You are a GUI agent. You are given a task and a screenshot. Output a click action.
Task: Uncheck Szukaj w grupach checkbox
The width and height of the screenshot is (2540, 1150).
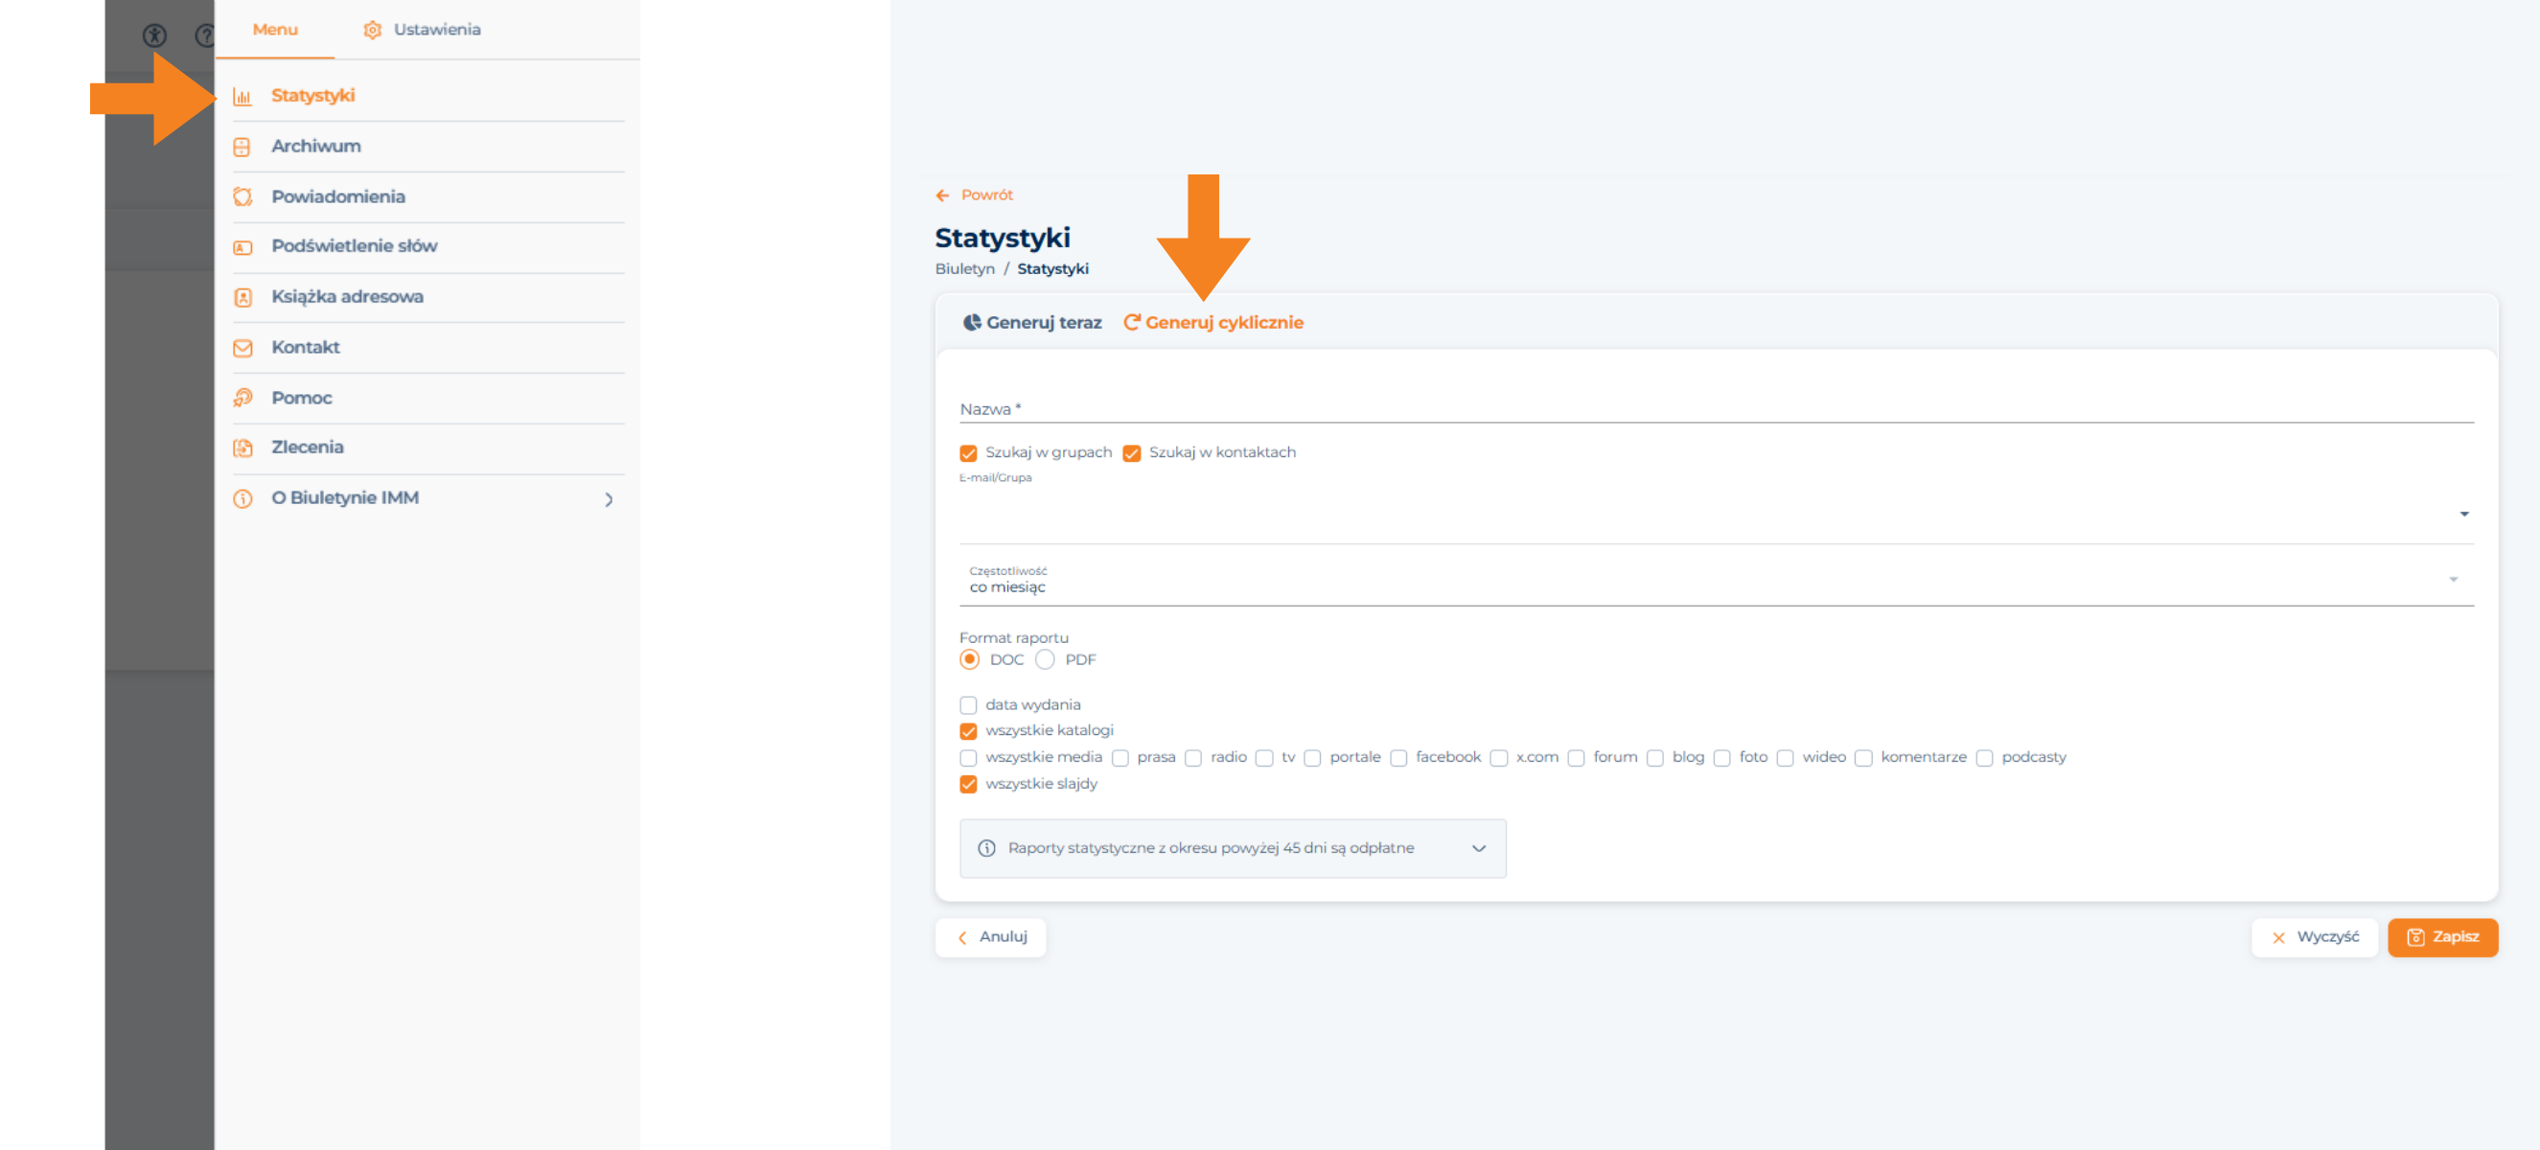pyautogui.click(x=967, y=452)
